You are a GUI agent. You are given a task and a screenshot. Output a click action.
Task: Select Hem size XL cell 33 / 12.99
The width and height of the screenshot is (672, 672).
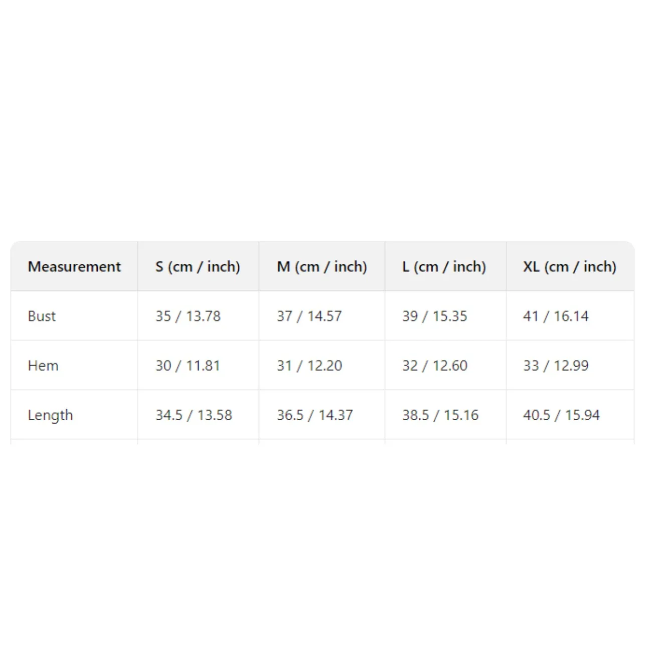(556, 366)
